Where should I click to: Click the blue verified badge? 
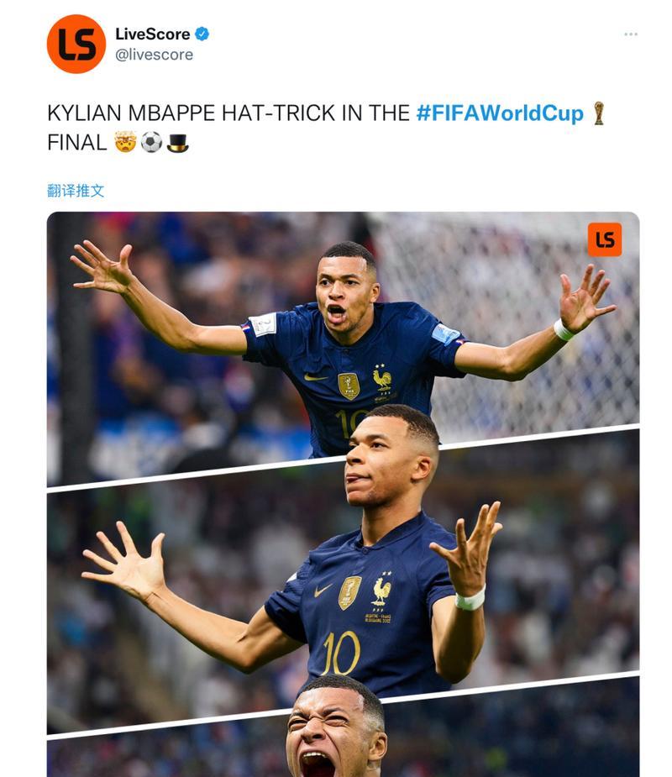[x=202, y=34]
